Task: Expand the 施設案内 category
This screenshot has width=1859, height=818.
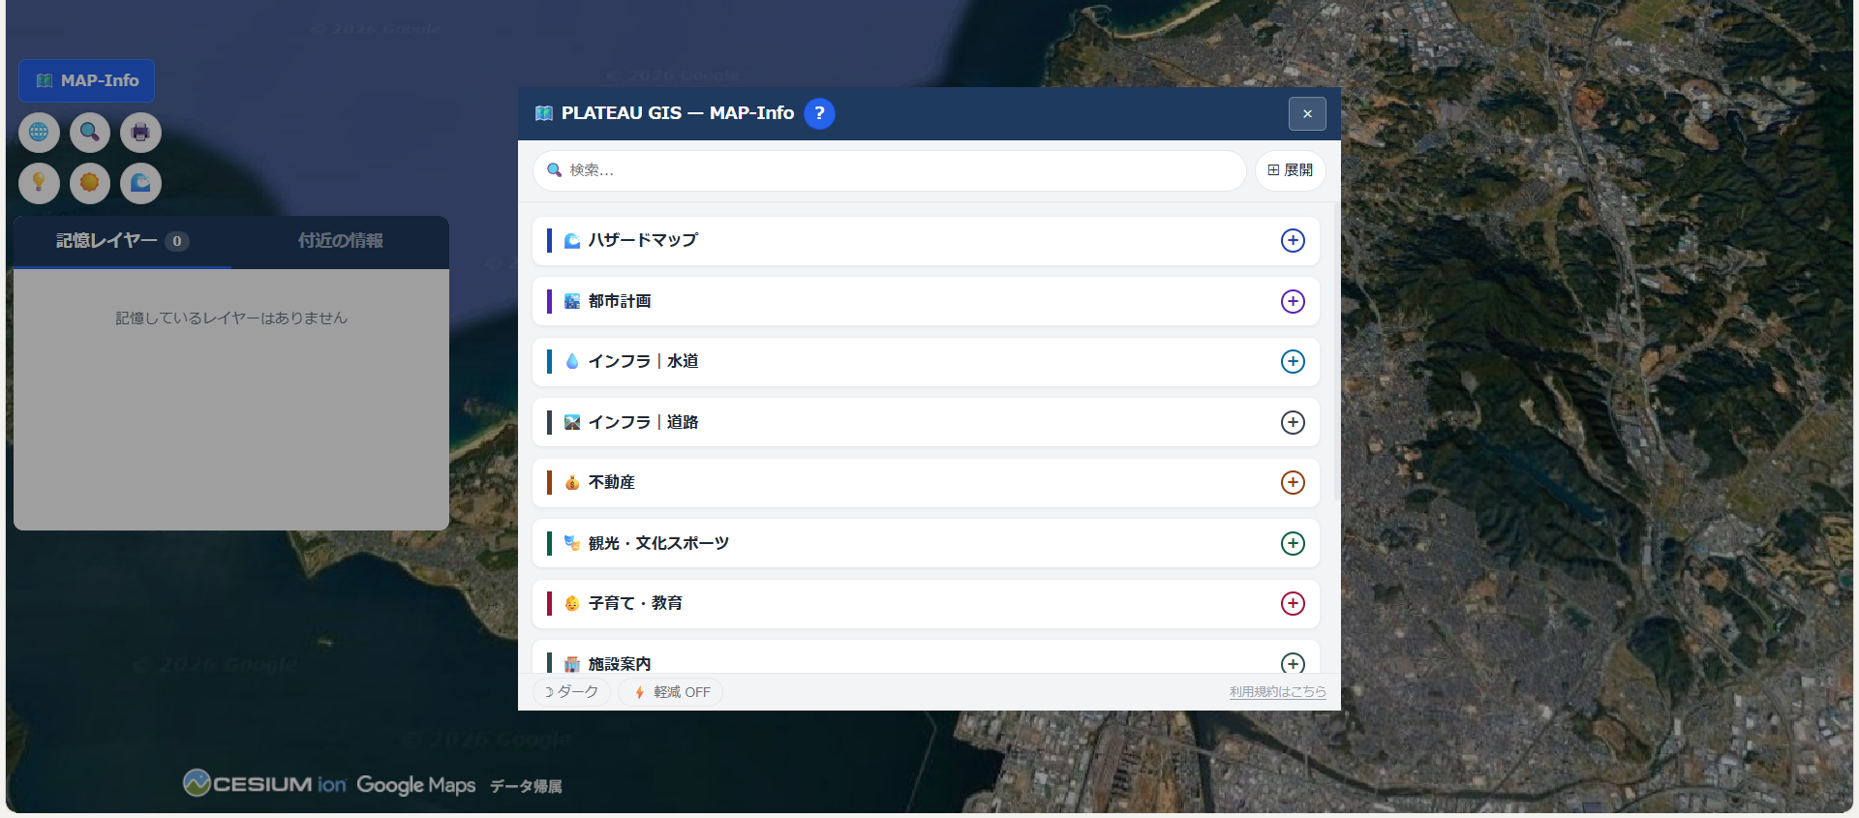Action: coord(1293,663)
